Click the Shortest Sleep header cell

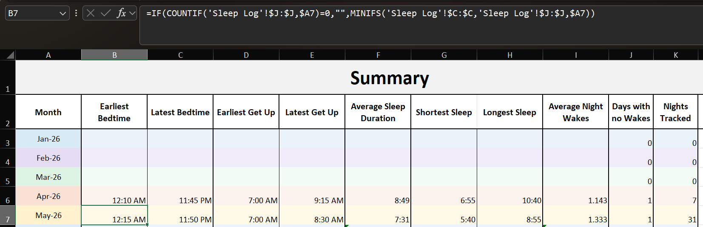(x=444, y=112)
